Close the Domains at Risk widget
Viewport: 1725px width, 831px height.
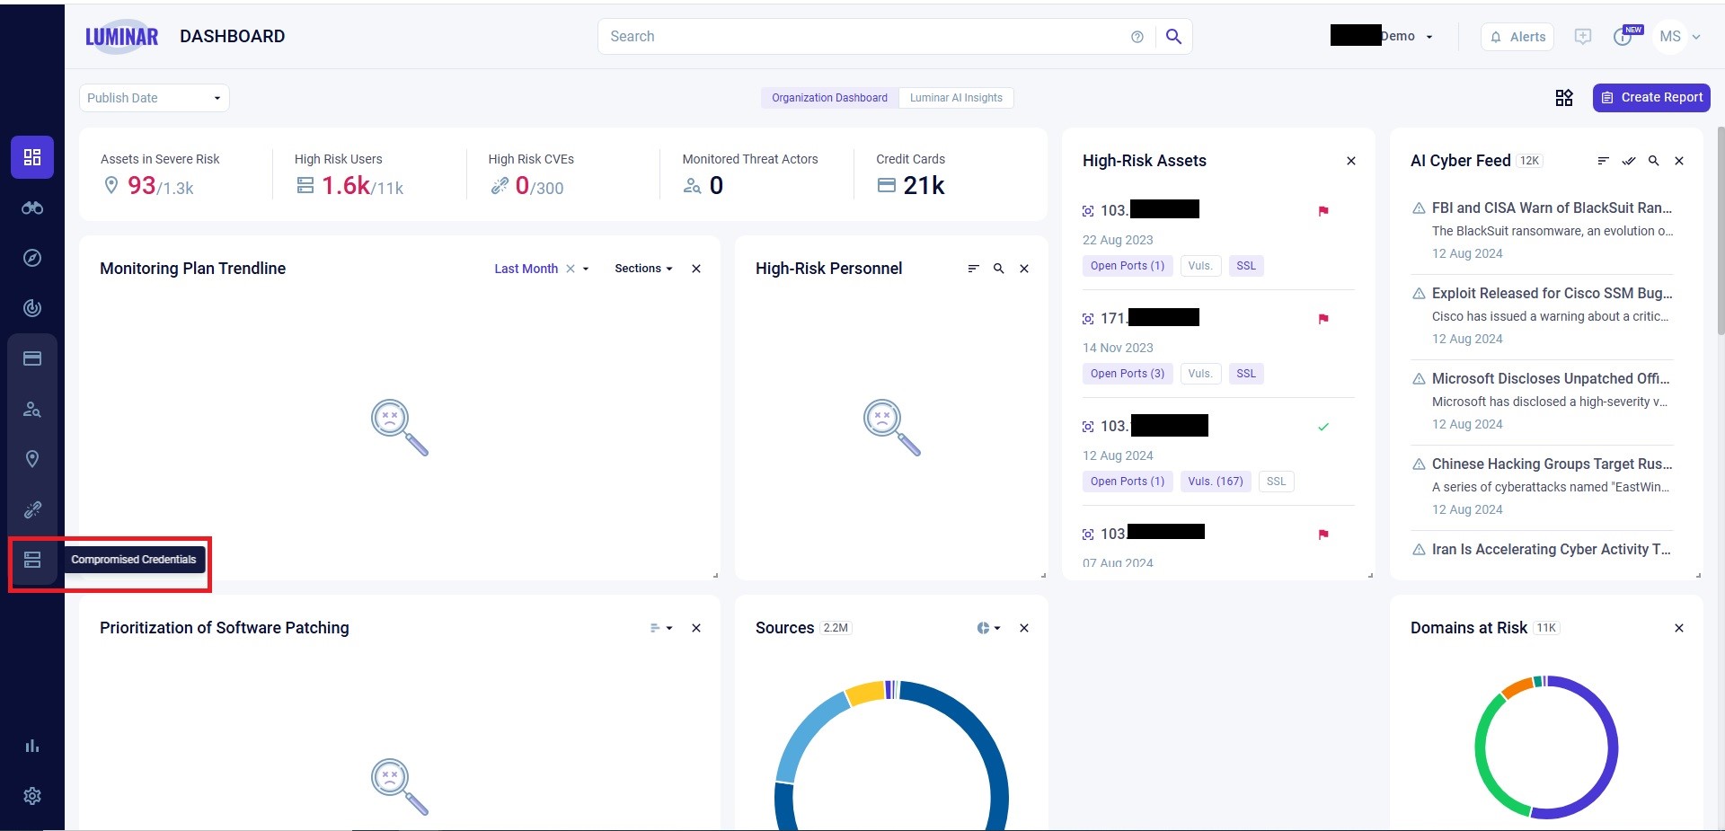1679,628
